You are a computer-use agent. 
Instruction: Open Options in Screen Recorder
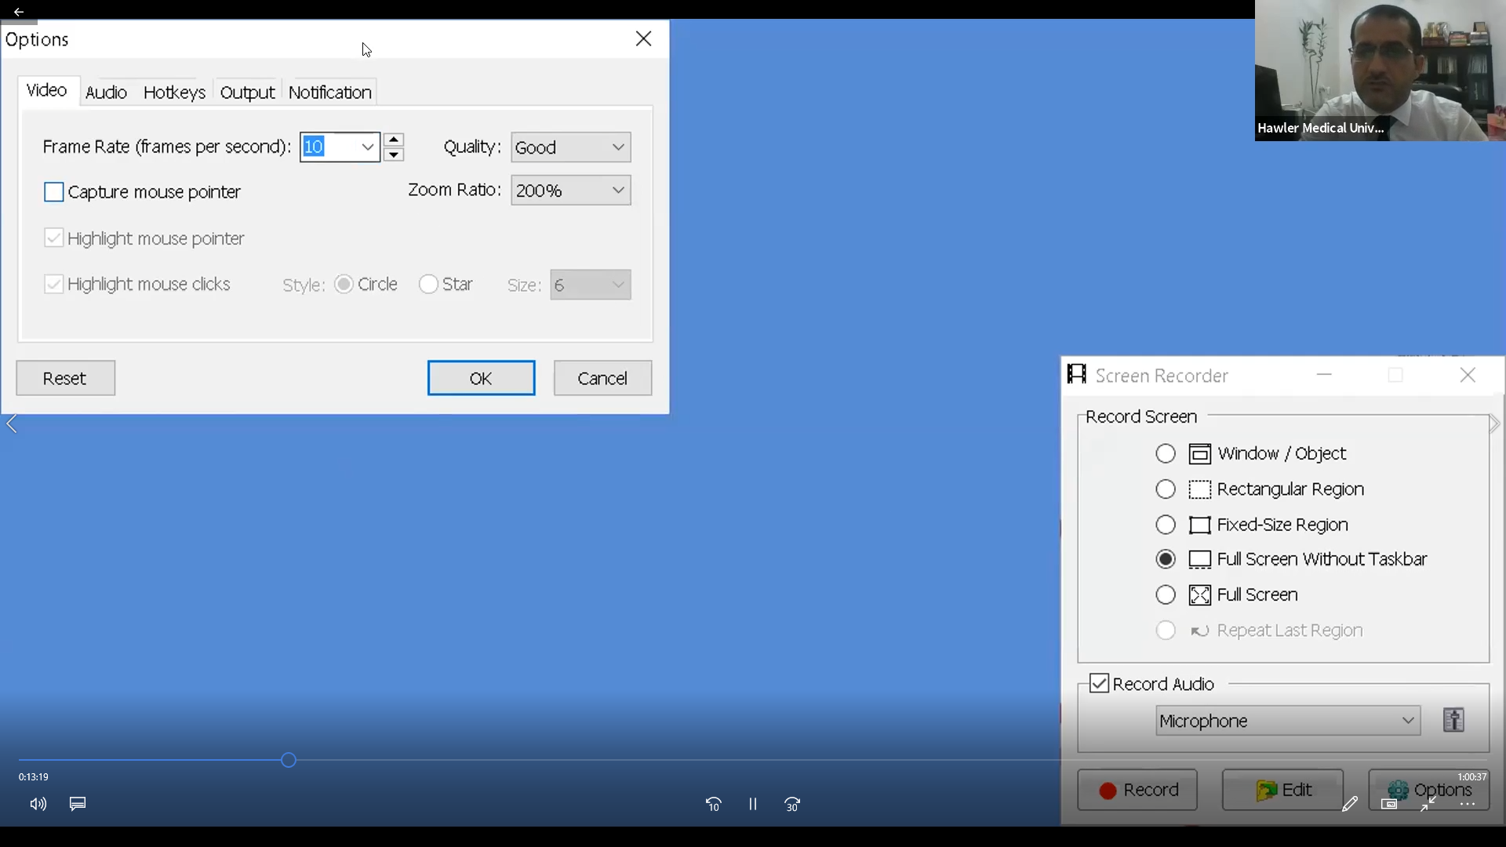pos(1428,790)
